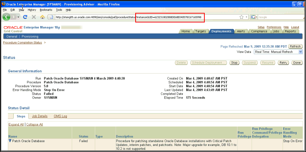
Task: Switch to the Alerts tab
Action: [x=241, y=31]
